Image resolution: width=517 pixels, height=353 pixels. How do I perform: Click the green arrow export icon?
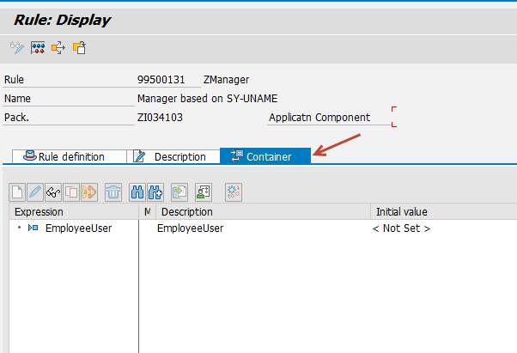(x=179, y=192)
